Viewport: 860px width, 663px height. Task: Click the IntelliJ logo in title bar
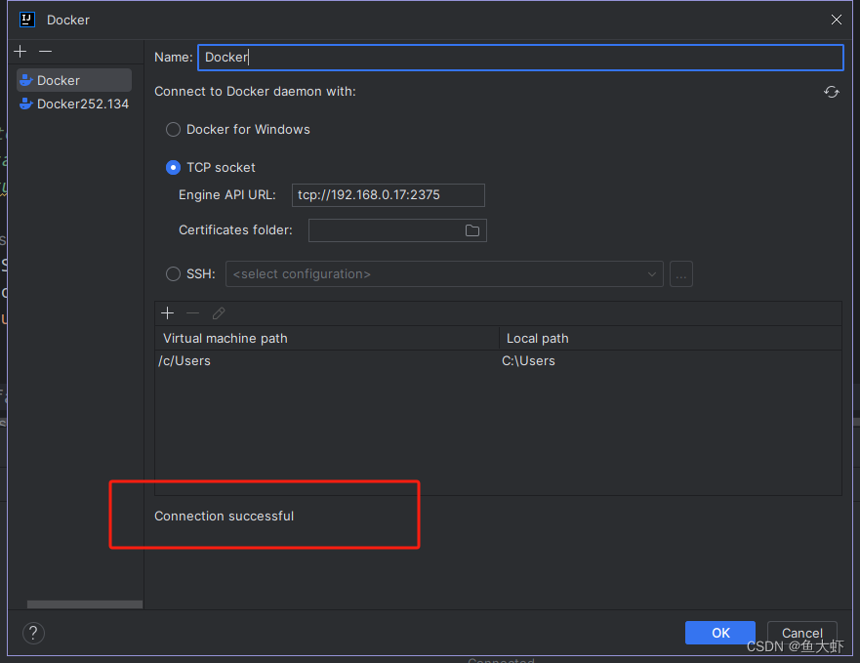pyautogui.click(x=27, y=20)
